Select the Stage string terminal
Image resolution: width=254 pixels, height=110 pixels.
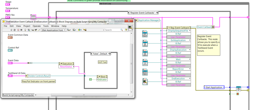8,5
